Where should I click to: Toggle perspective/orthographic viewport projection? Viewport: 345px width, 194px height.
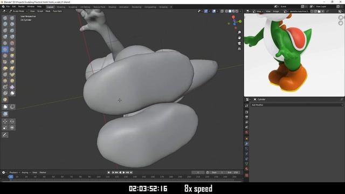tap(239, 49)
